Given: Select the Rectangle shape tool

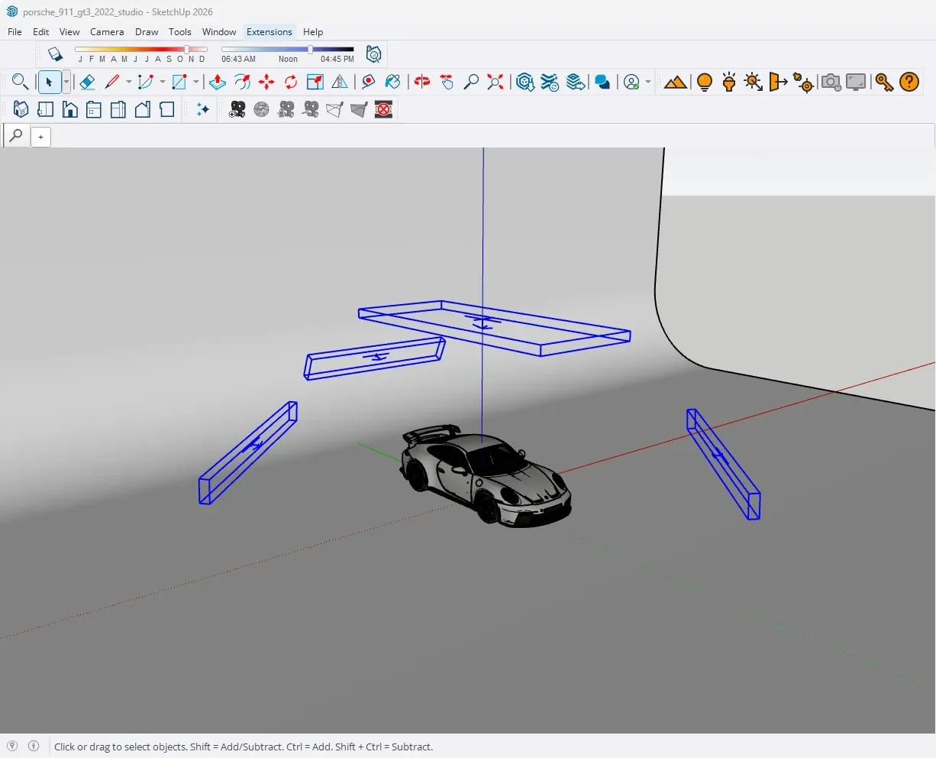Looking at the screenshot, I should (179, 82).
